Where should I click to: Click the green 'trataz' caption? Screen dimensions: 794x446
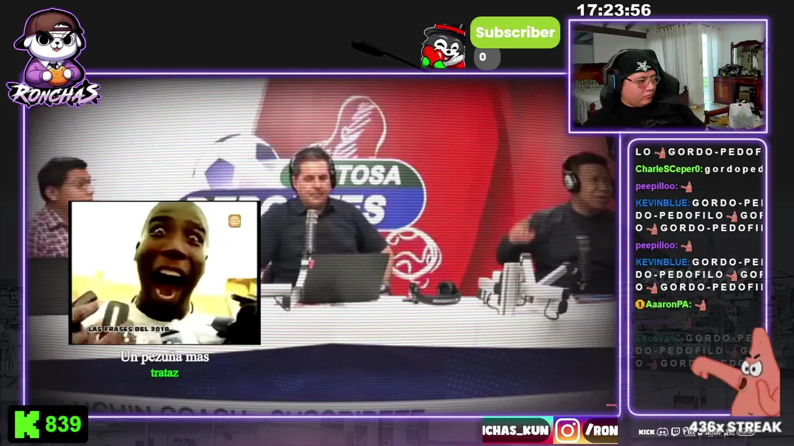(x=164, y=373)
